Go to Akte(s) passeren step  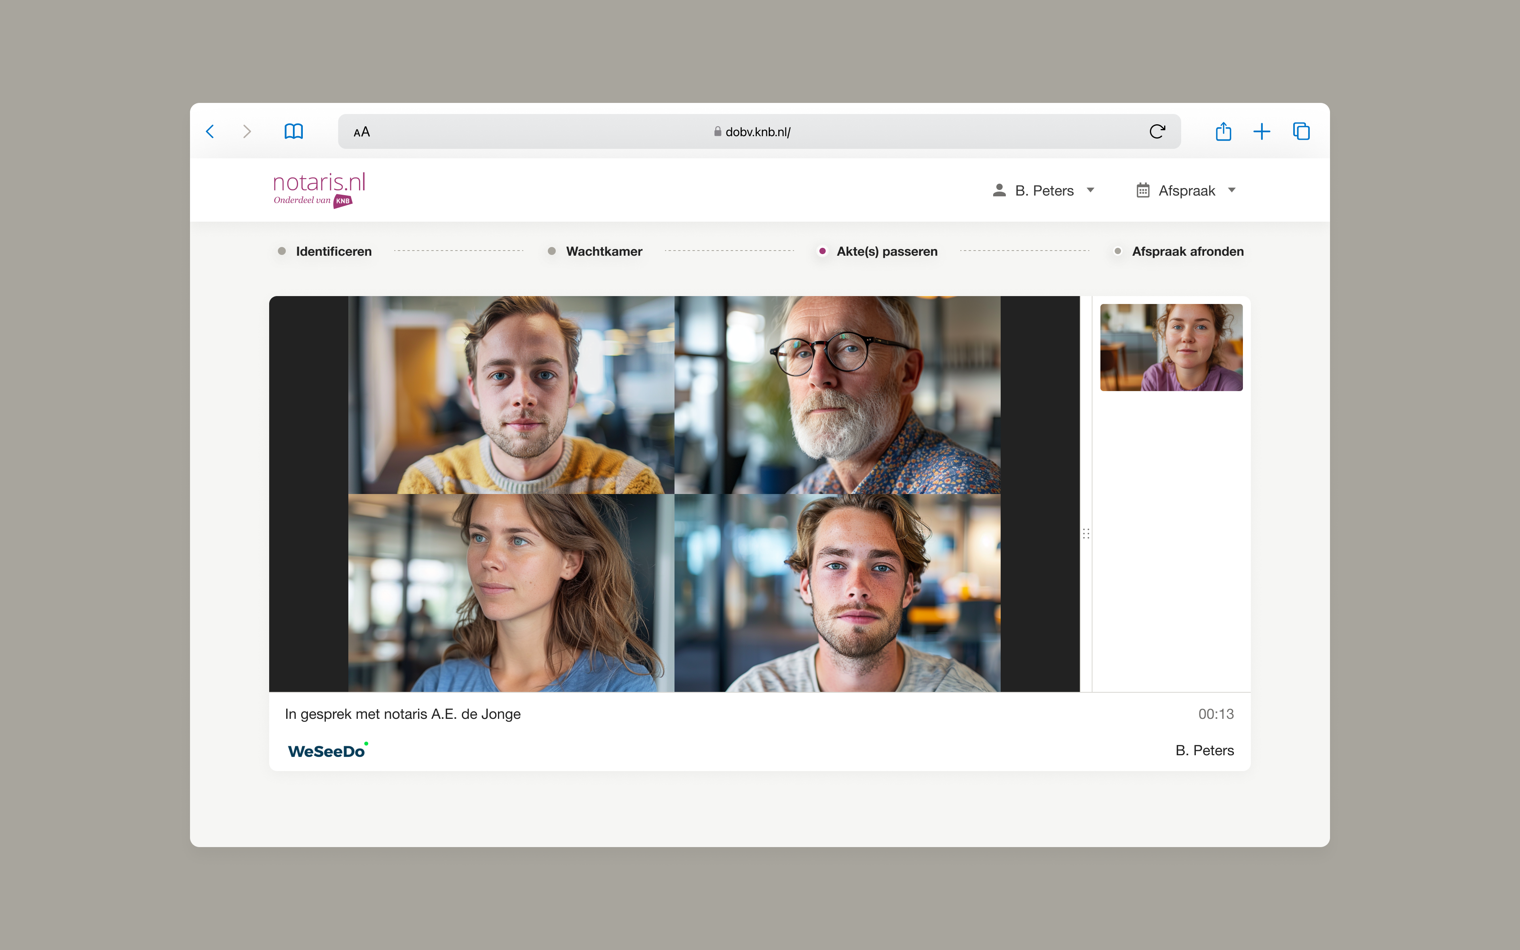coord(886,251)
